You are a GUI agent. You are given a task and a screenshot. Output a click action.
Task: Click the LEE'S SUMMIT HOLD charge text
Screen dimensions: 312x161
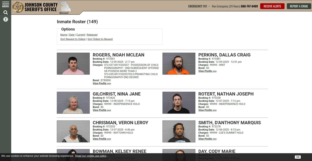(x=227, y=133)
